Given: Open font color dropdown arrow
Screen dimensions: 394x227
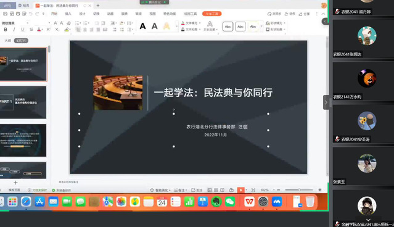Looking at the screenshot, I should tap(42, 30).
